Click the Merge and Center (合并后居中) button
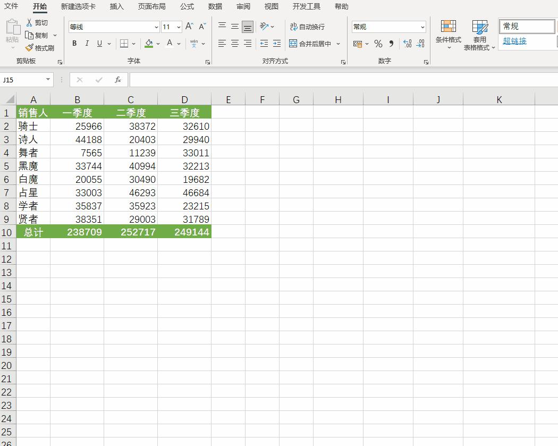 click(310, 44)
